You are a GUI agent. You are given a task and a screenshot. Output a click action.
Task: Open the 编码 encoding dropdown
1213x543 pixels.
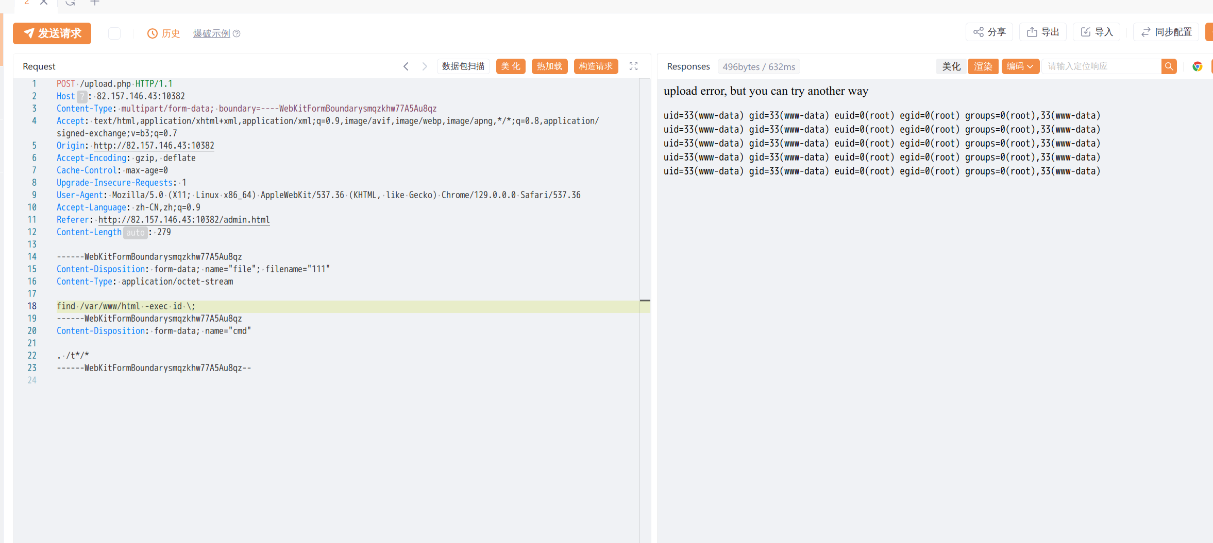pyautogui.click(x=1020, y=66)
